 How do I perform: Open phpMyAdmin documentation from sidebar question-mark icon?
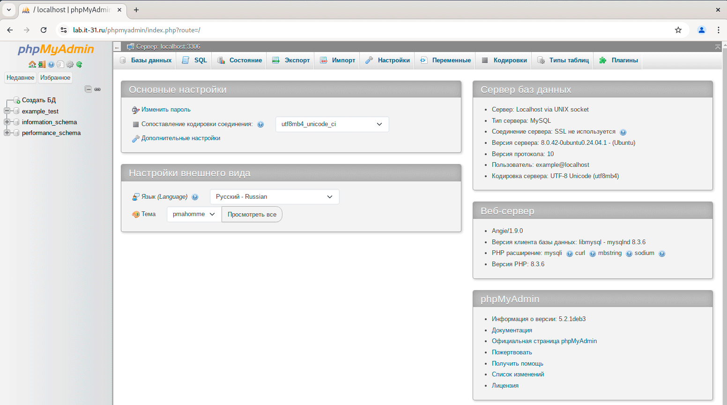click(51, 64)
